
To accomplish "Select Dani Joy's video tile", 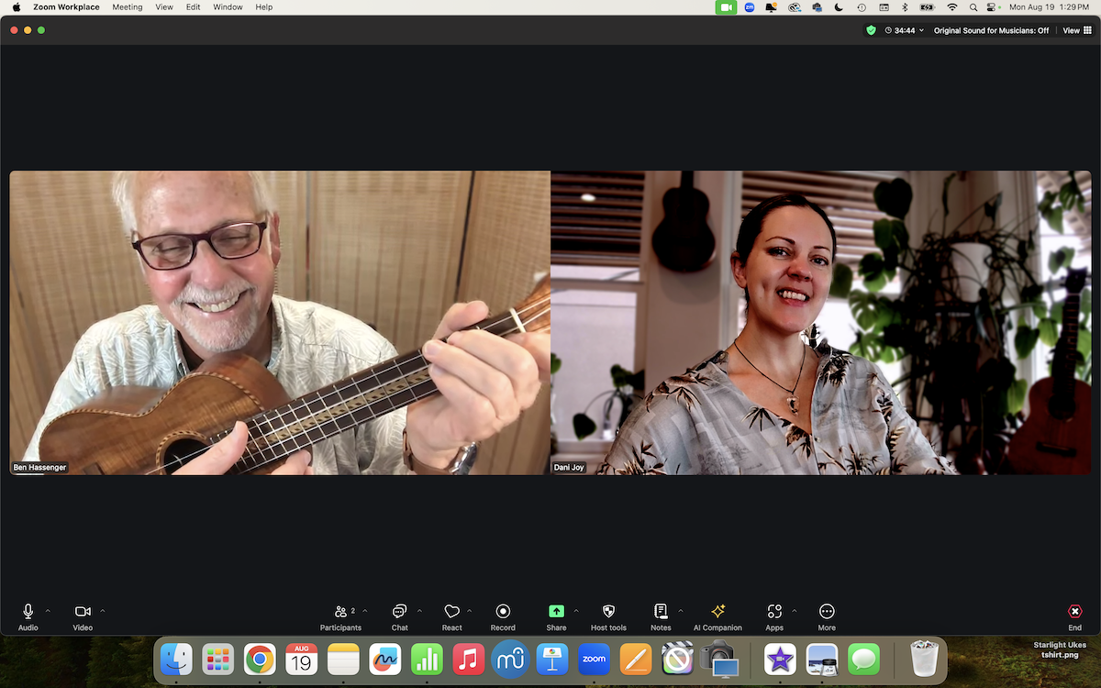I will pos(821,323).
